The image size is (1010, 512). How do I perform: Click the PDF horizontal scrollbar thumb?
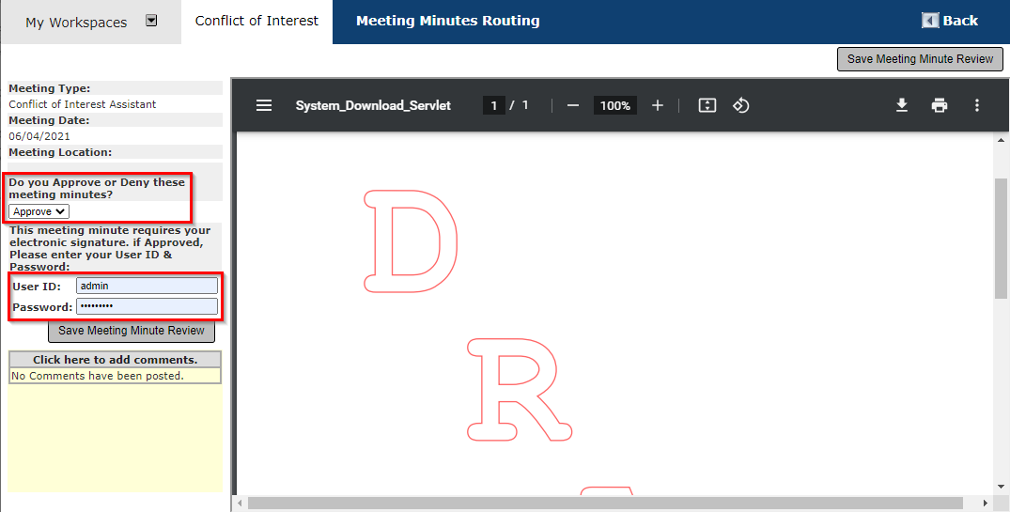(605, 503)
